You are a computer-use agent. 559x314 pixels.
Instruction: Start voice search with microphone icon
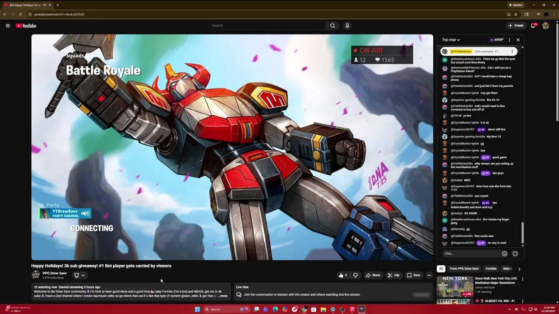[347, 26]
